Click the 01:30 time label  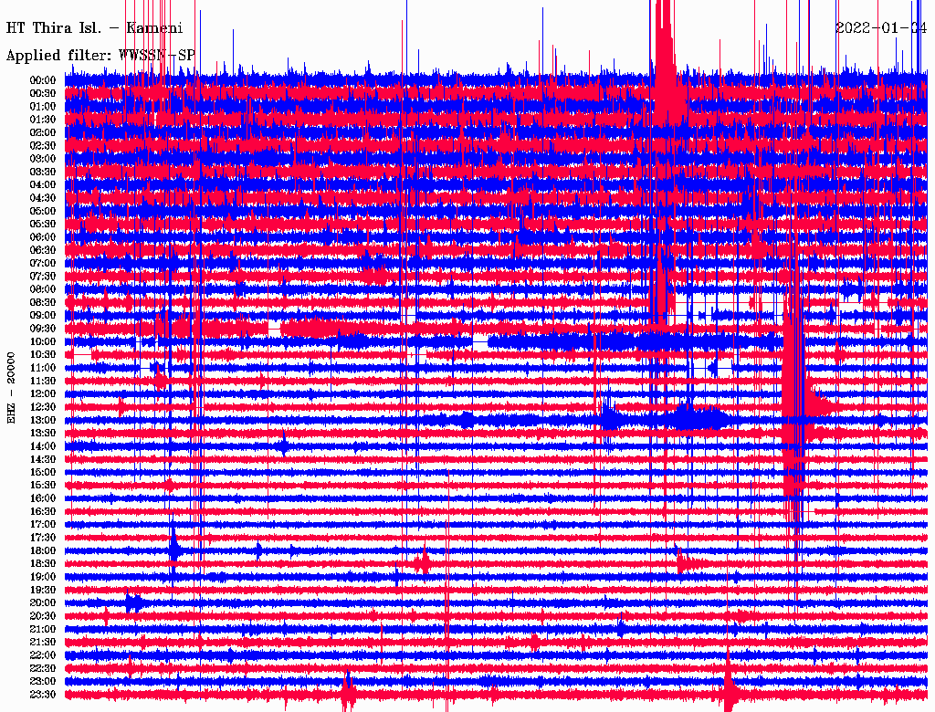[x=43, y=120]
